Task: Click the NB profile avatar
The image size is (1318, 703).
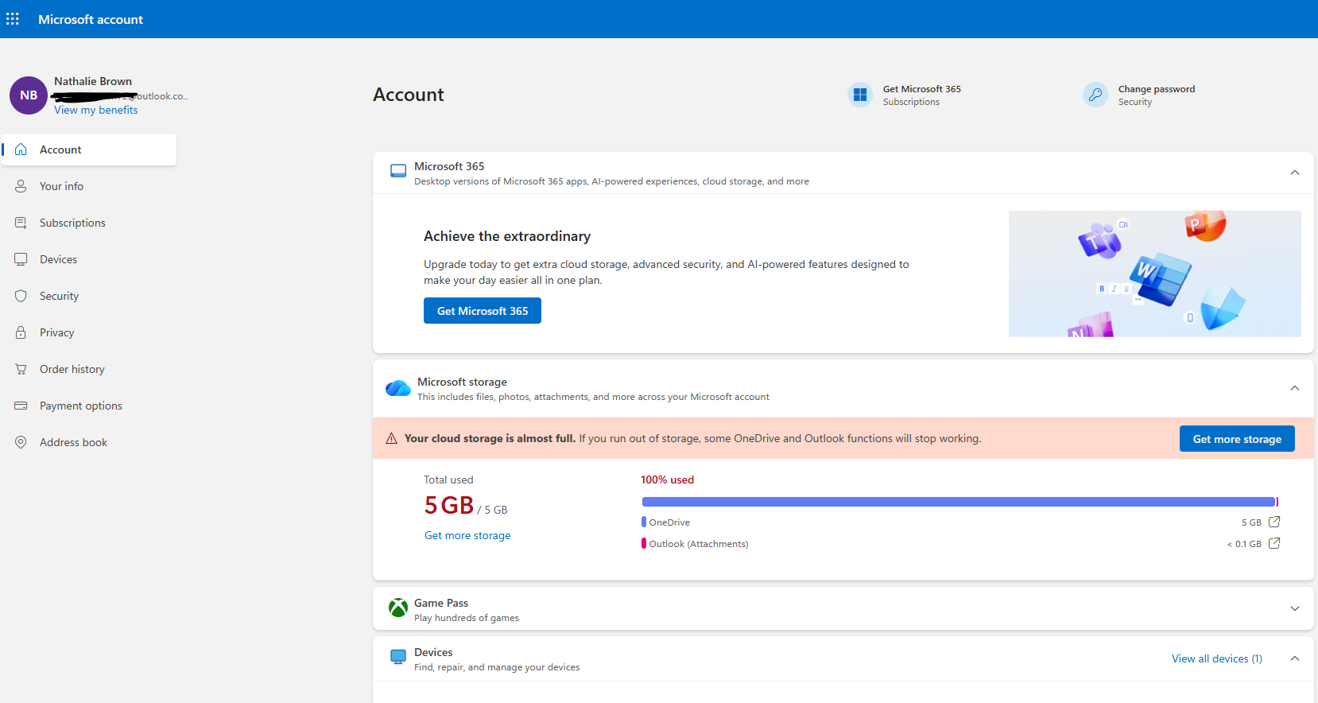Action: pos(29,95)
